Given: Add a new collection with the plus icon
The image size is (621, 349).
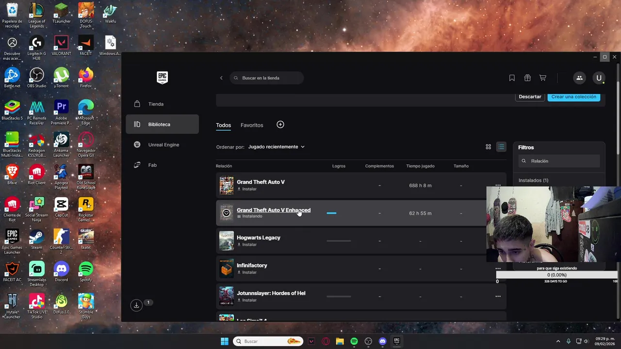Looking at the screenshot, I should (280, 125).
